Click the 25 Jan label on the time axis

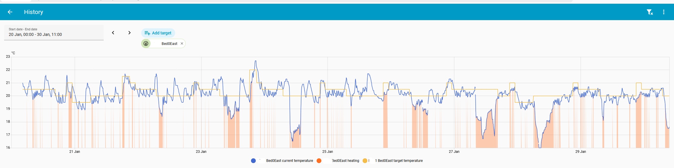[327, 152]
